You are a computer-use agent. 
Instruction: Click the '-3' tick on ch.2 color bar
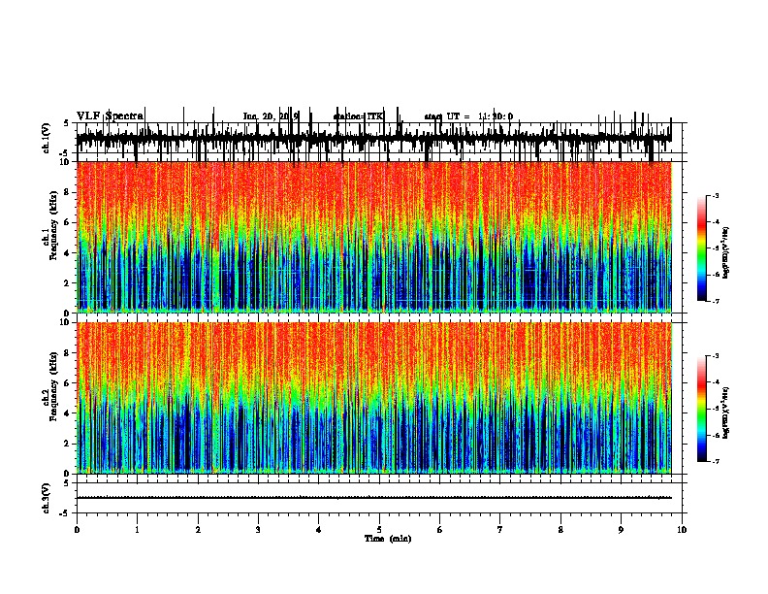click(x=715, y=356)
